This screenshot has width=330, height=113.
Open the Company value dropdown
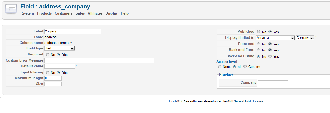point(312,38)
